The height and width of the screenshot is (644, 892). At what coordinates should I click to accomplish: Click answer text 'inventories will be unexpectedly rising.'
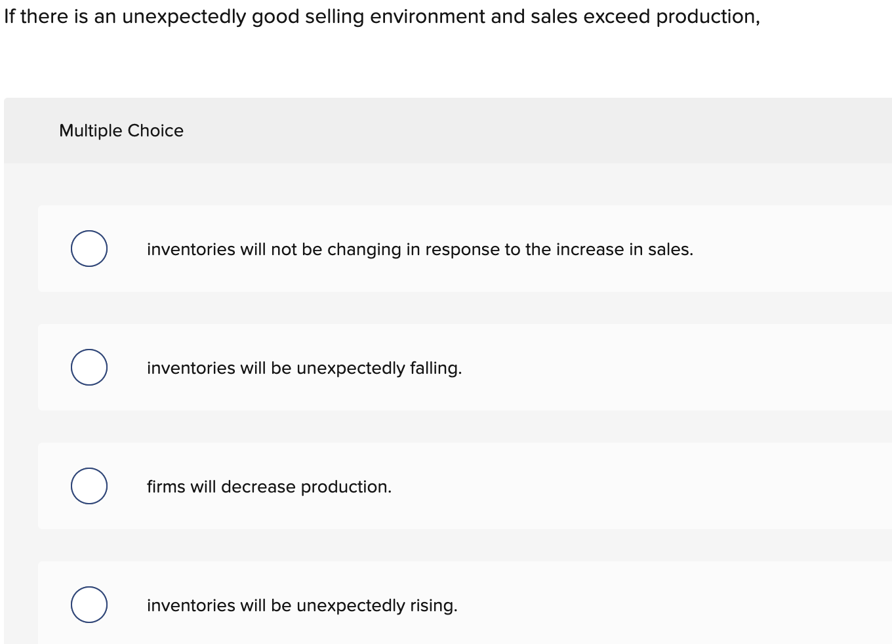pyautogui.click(x=302, y=605)
